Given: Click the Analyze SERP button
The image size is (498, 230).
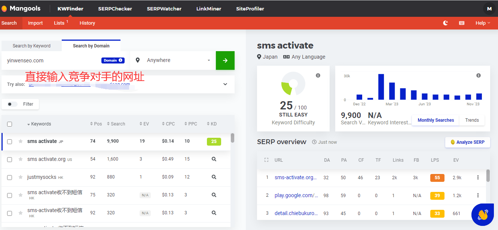Looking at the screenshot, I should (x=467, y=142).
